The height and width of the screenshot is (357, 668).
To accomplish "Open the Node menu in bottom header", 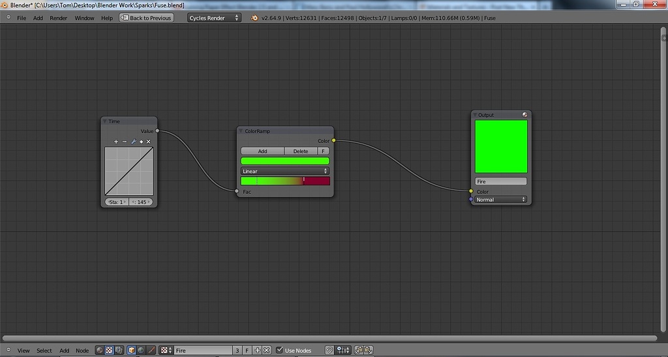I will click(82, 350).
